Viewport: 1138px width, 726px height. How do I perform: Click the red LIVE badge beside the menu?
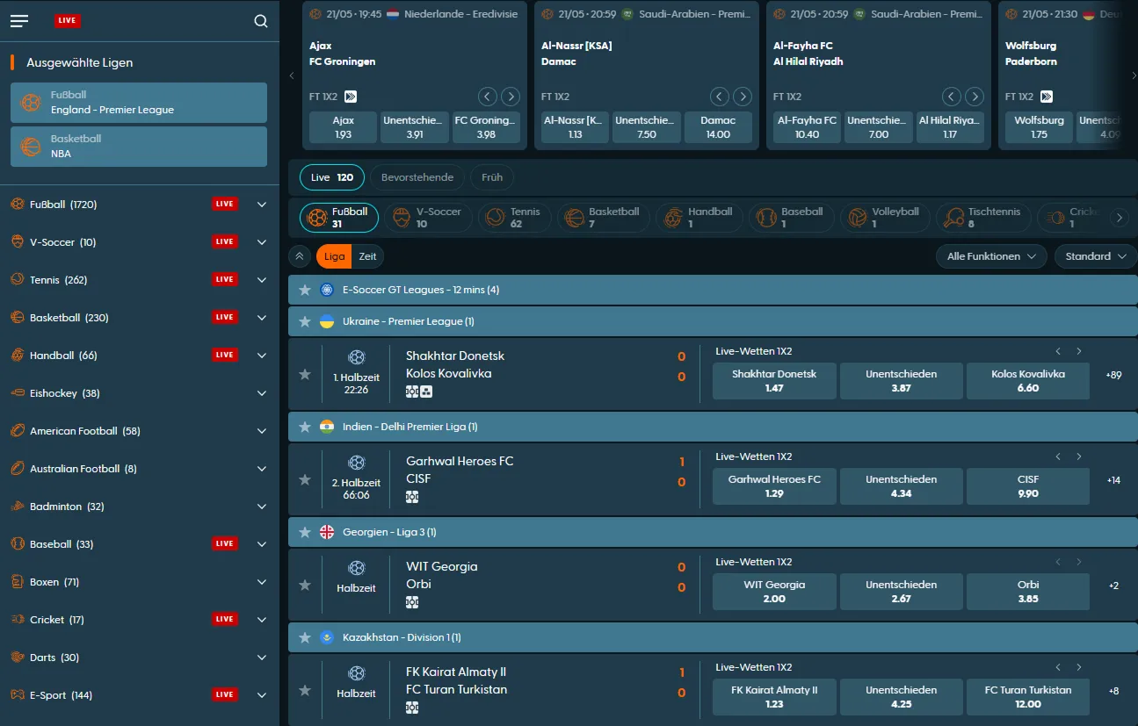(x=67, y=21)
